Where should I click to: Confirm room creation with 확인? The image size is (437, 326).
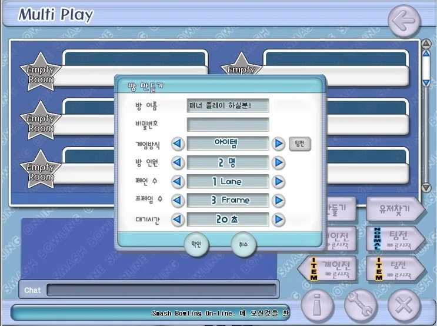click(196, 244)
